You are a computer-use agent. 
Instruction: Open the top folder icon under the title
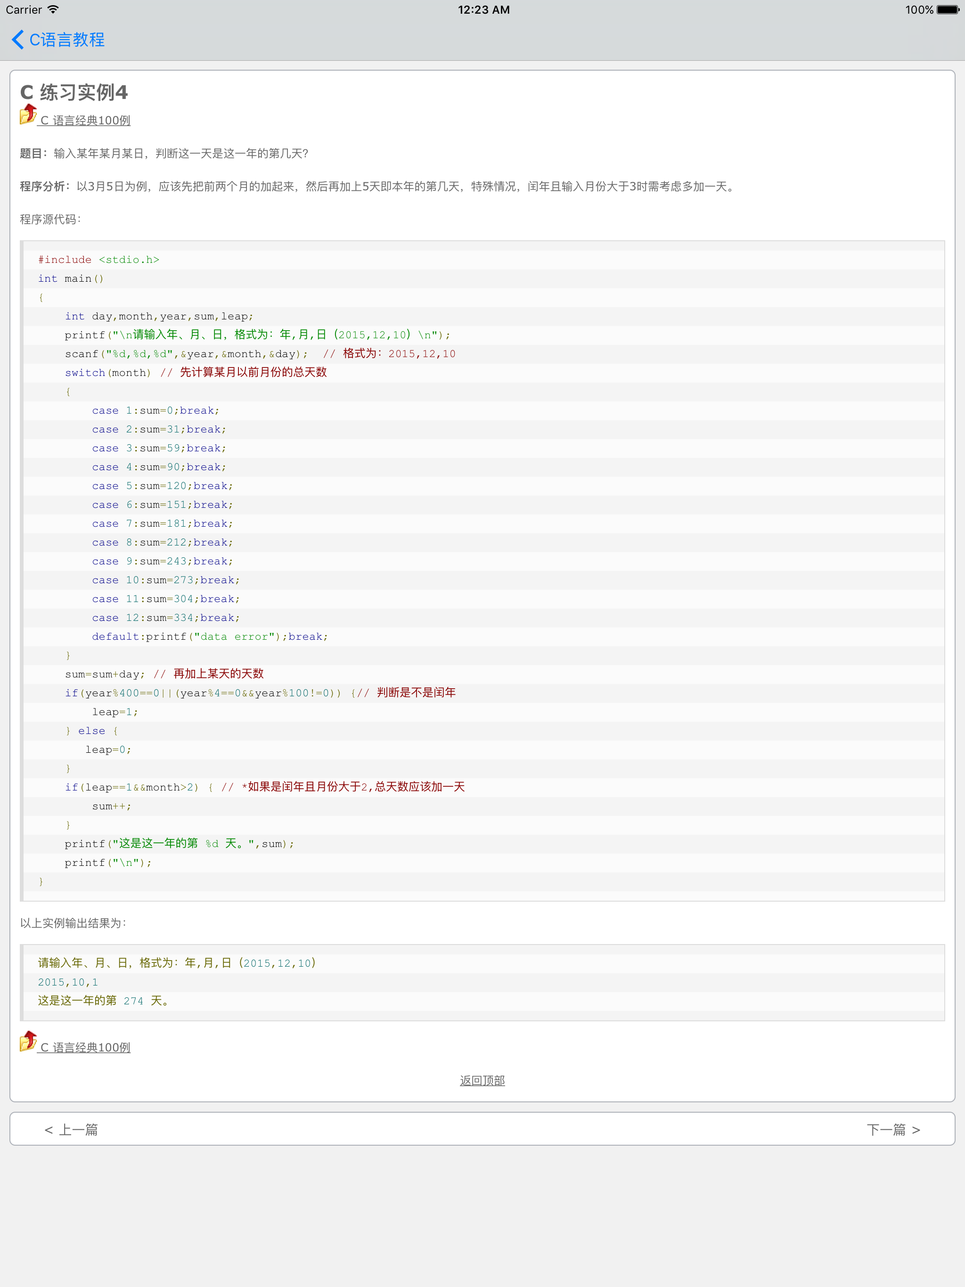28,114
